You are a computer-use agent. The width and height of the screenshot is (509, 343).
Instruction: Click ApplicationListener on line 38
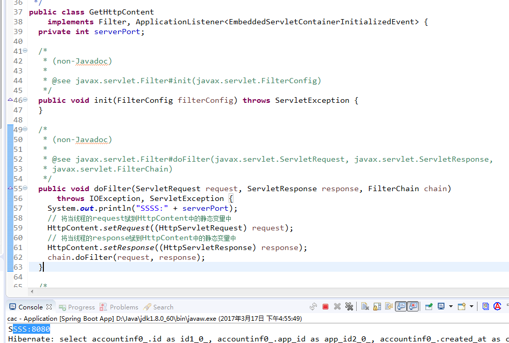pos(180,22)
